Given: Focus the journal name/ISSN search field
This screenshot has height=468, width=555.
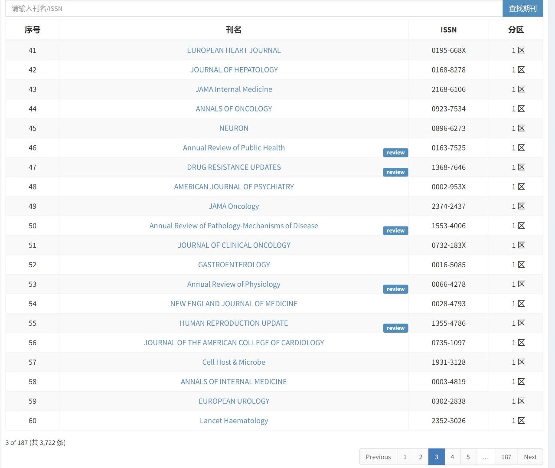Looking at the screenshot, I should pos(254,8).
